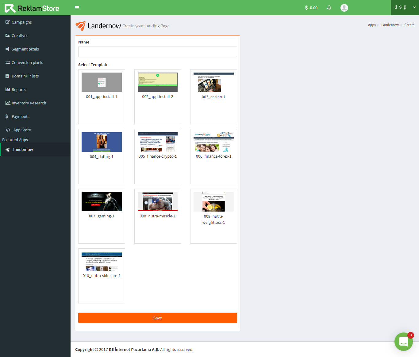Click the Apps breadcrumb link
This screenshot has height=357, width=419.
(x=372, y=25)
